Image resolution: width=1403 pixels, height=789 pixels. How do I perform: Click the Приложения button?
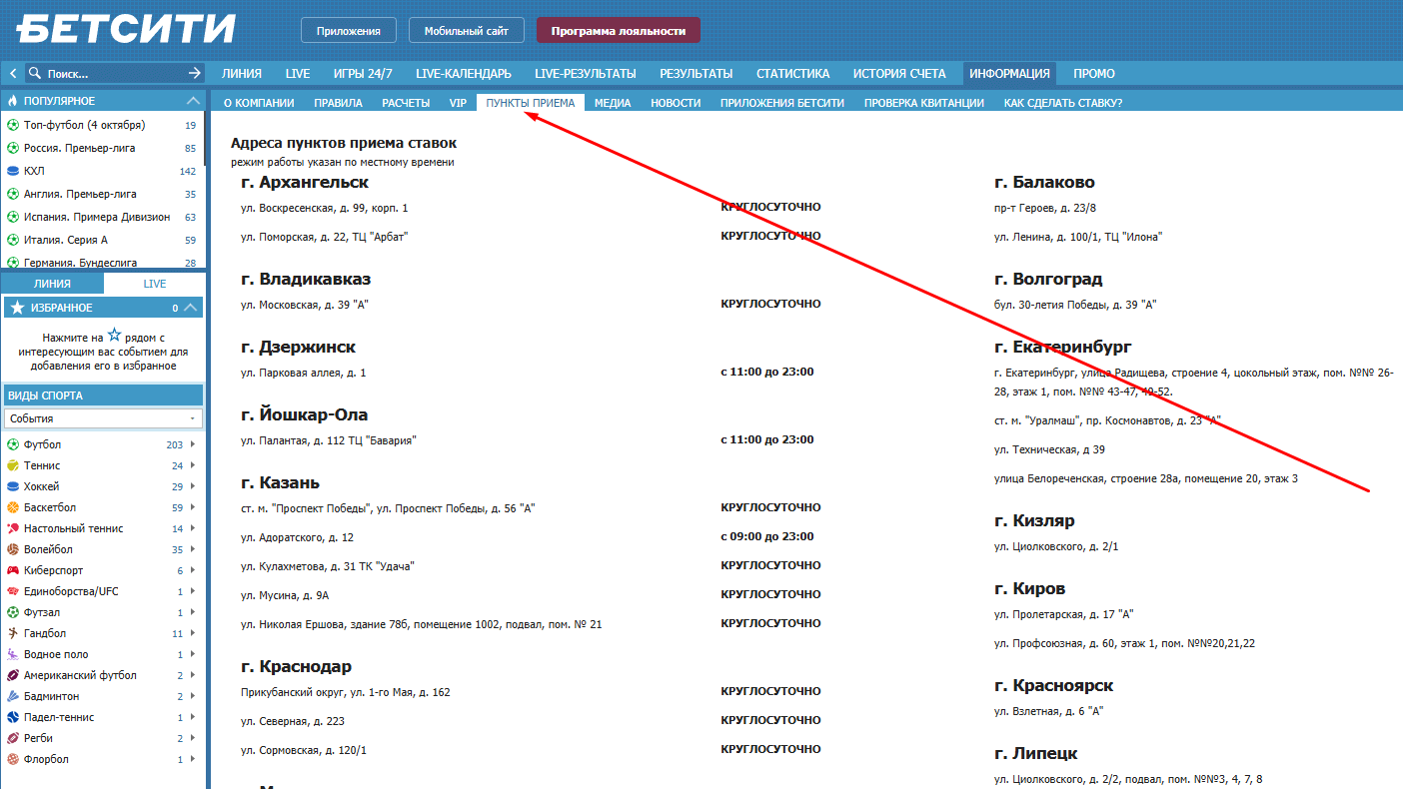(x=349, y=31)
